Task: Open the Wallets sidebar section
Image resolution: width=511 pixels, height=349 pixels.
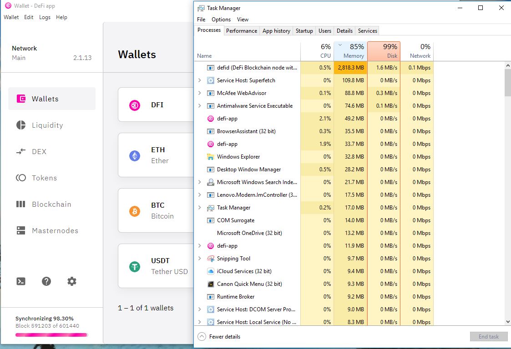Action: [x=52, y=99]
